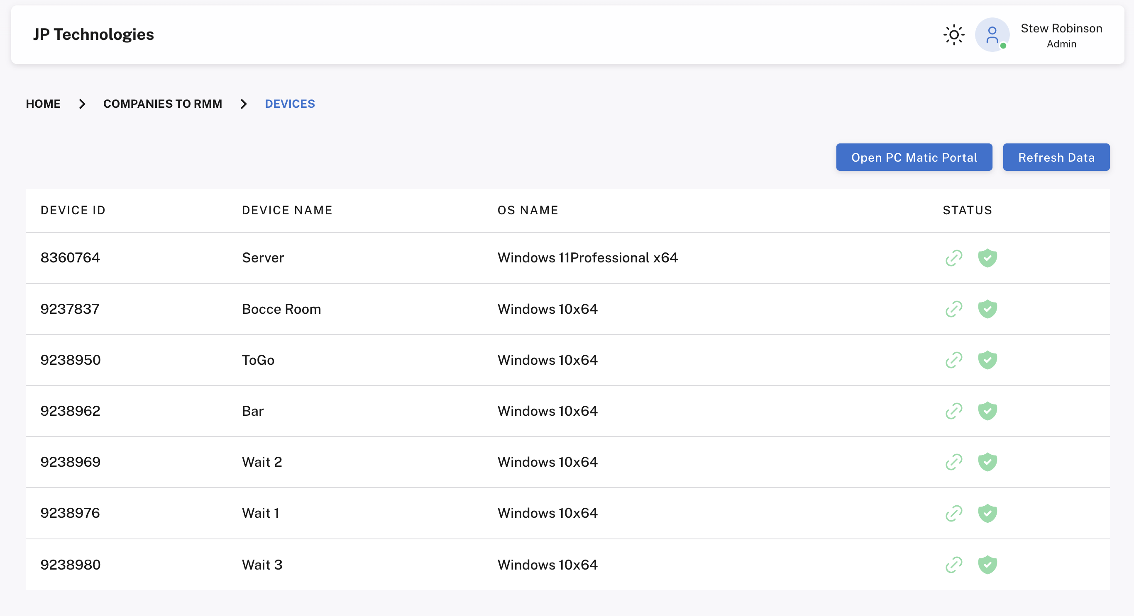Click the link icon for Bocce Room
The width and height of the screenshot is (1134, 616).
(954, 309)
